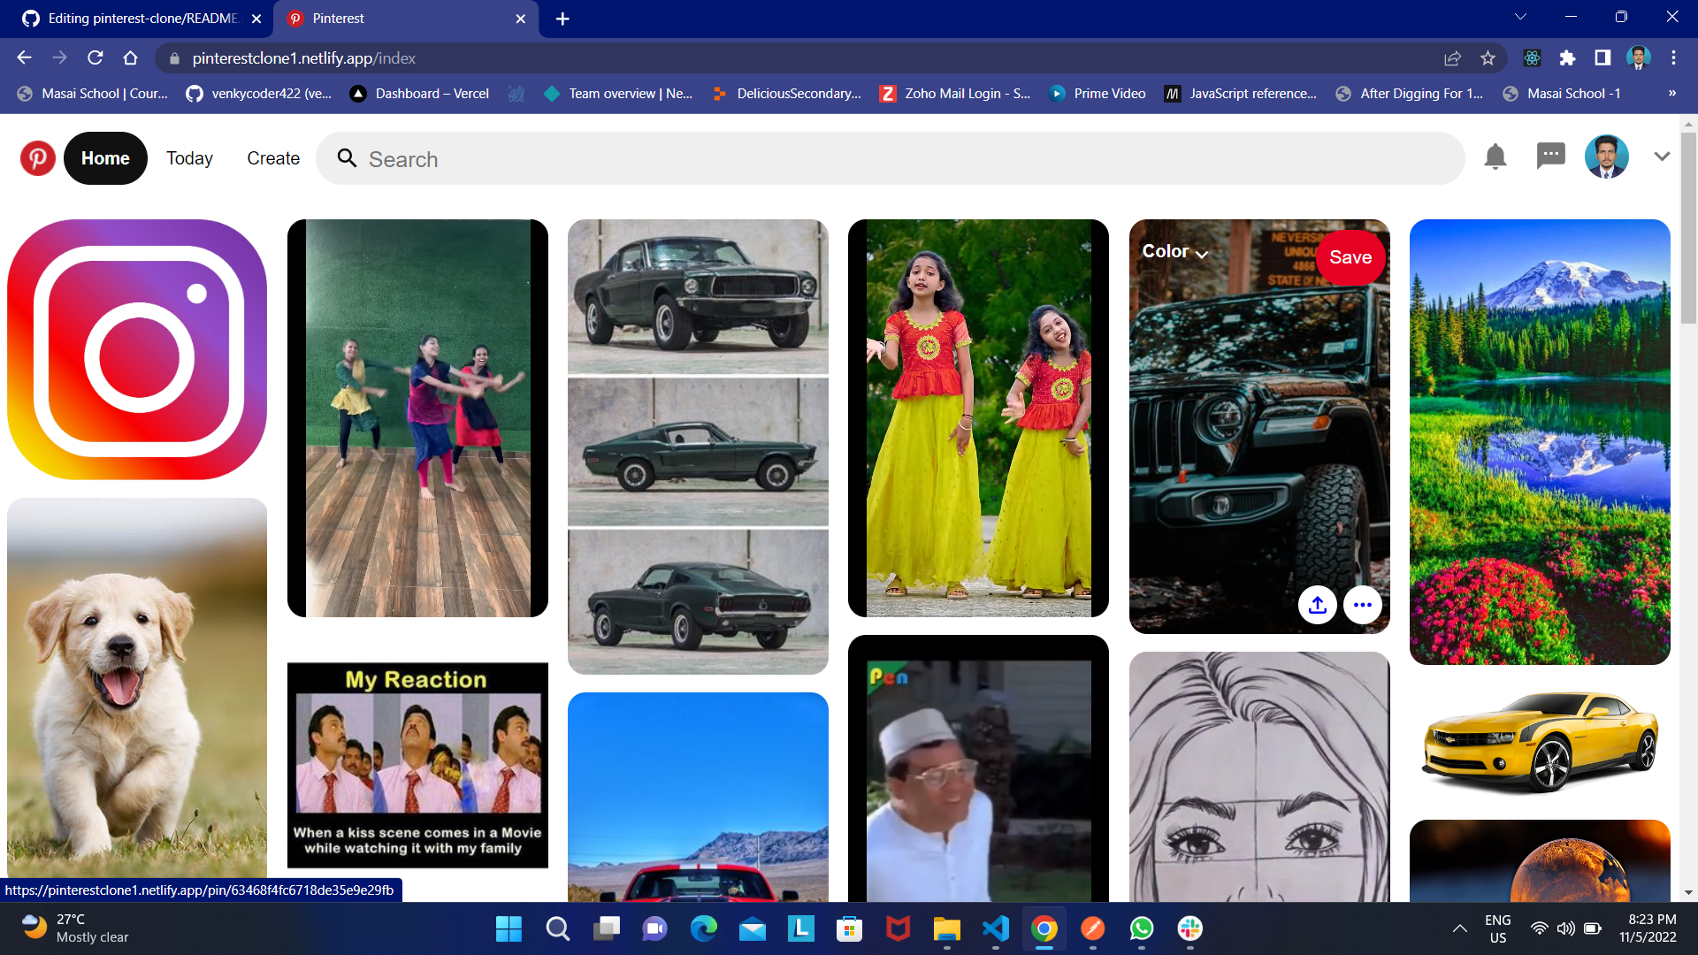Switch to the GitHub README editing tab
This screenshot has height=955, width=1698.
pos(141,19)
